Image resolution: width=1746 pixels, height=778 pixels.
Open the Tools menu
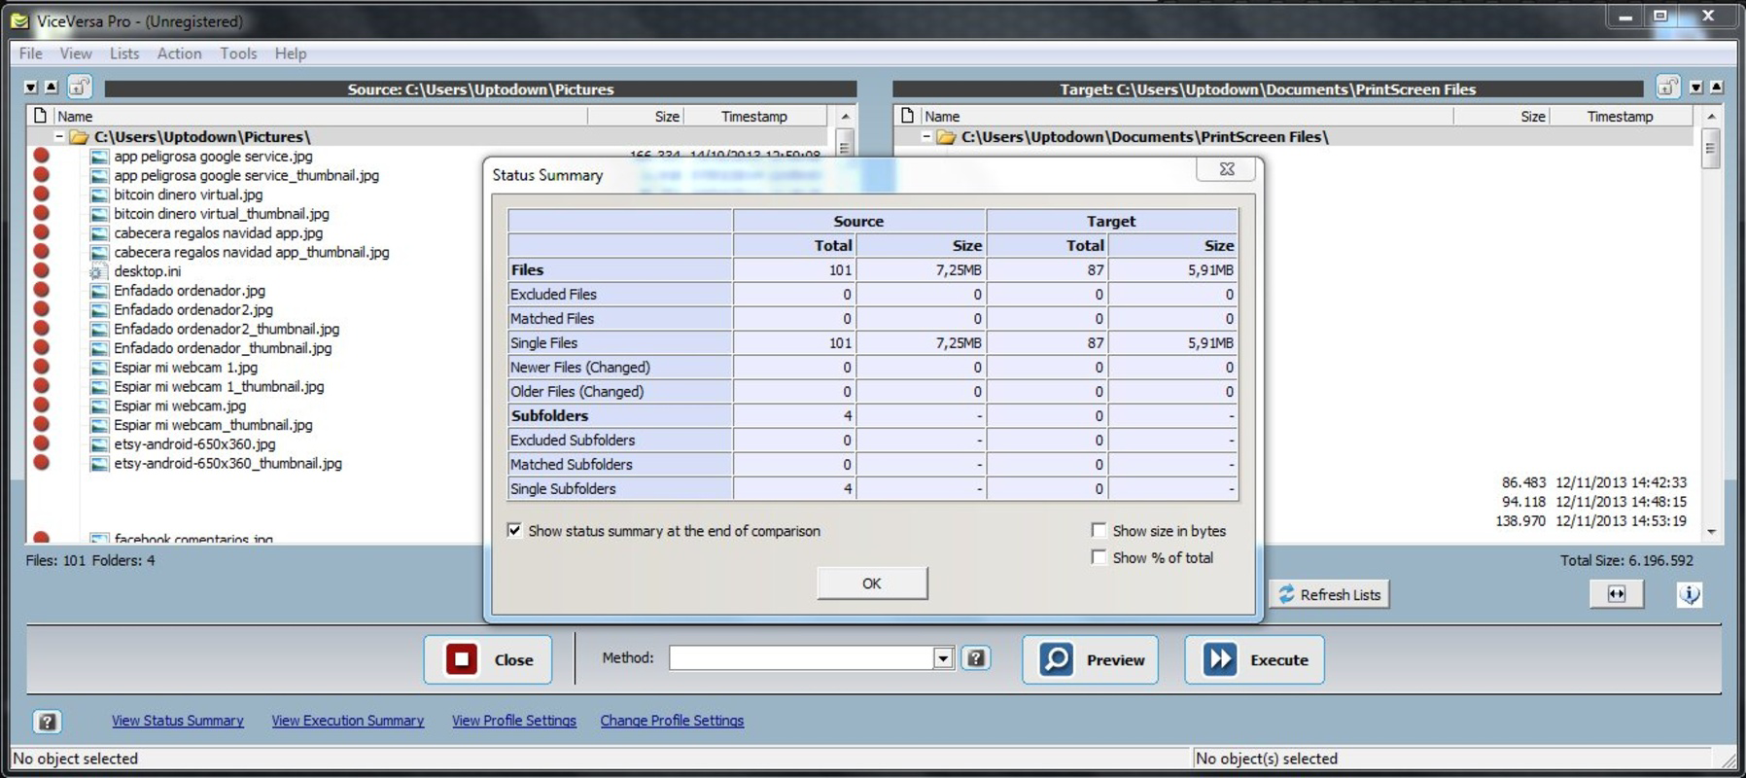pyautogui.click(x=238, y=53)
